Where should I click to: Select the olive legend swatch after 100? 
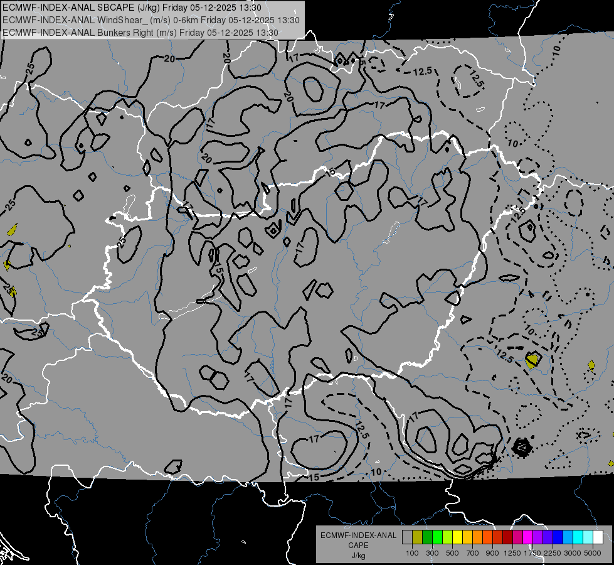418,537
